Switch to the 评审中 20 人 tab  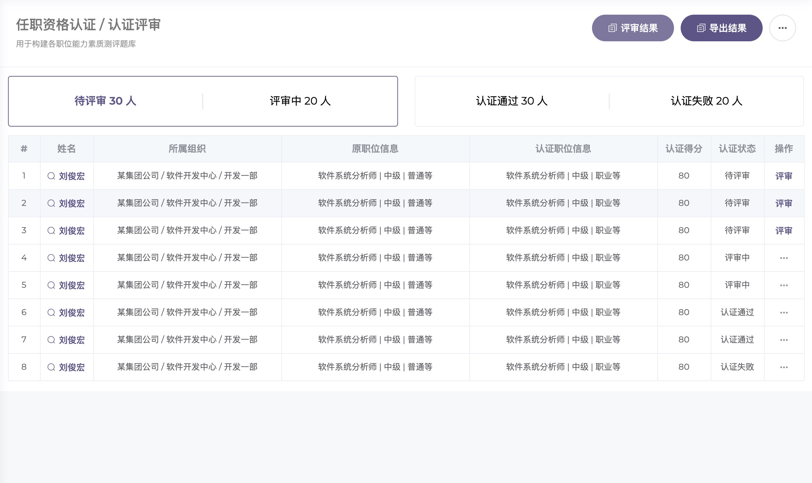tap(300, 101)
